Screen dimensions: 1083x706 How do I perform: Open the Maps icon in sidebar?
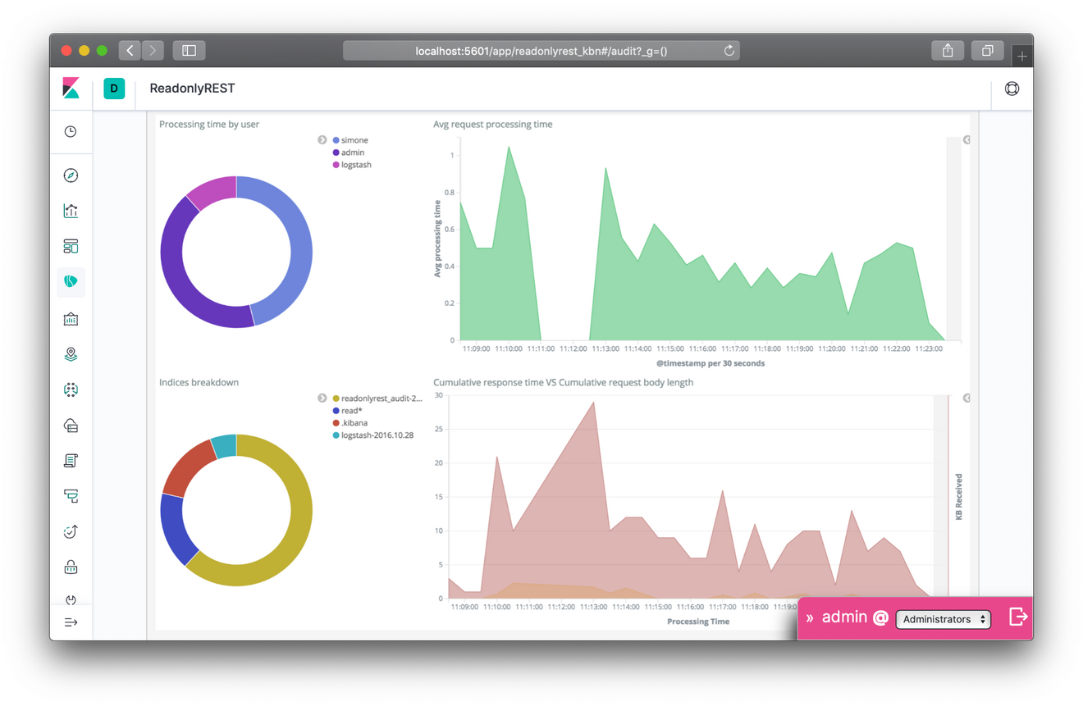(x=71, y=354)
